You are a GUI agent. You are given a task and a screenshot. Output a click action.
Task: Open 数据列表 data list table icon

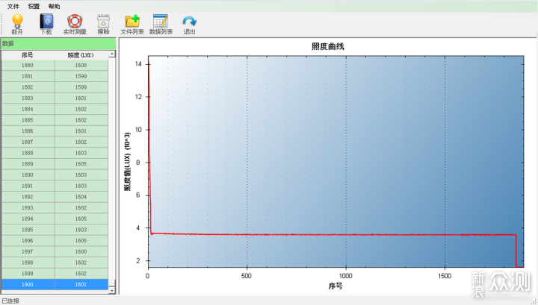tap(161, 21)
